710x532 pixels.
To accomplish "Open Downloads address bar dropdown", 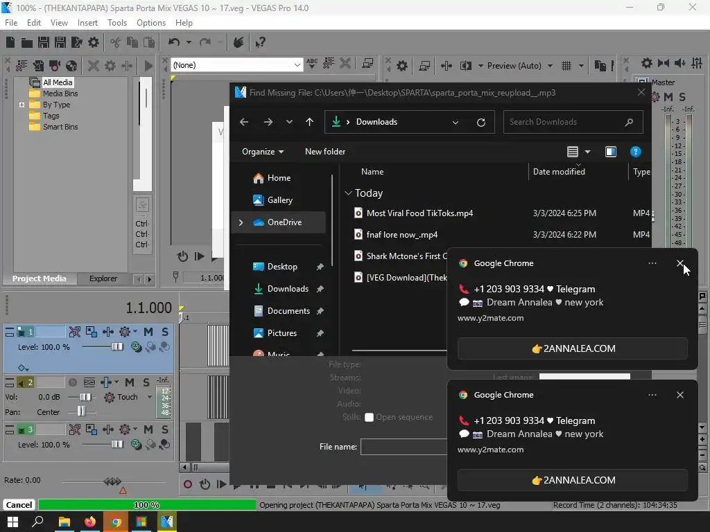I will pos(456,122).
